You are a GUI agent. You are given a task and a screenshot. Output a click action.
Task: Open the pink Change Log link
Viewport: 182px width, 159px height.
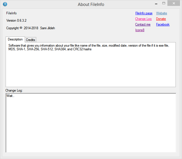(143, 19)
